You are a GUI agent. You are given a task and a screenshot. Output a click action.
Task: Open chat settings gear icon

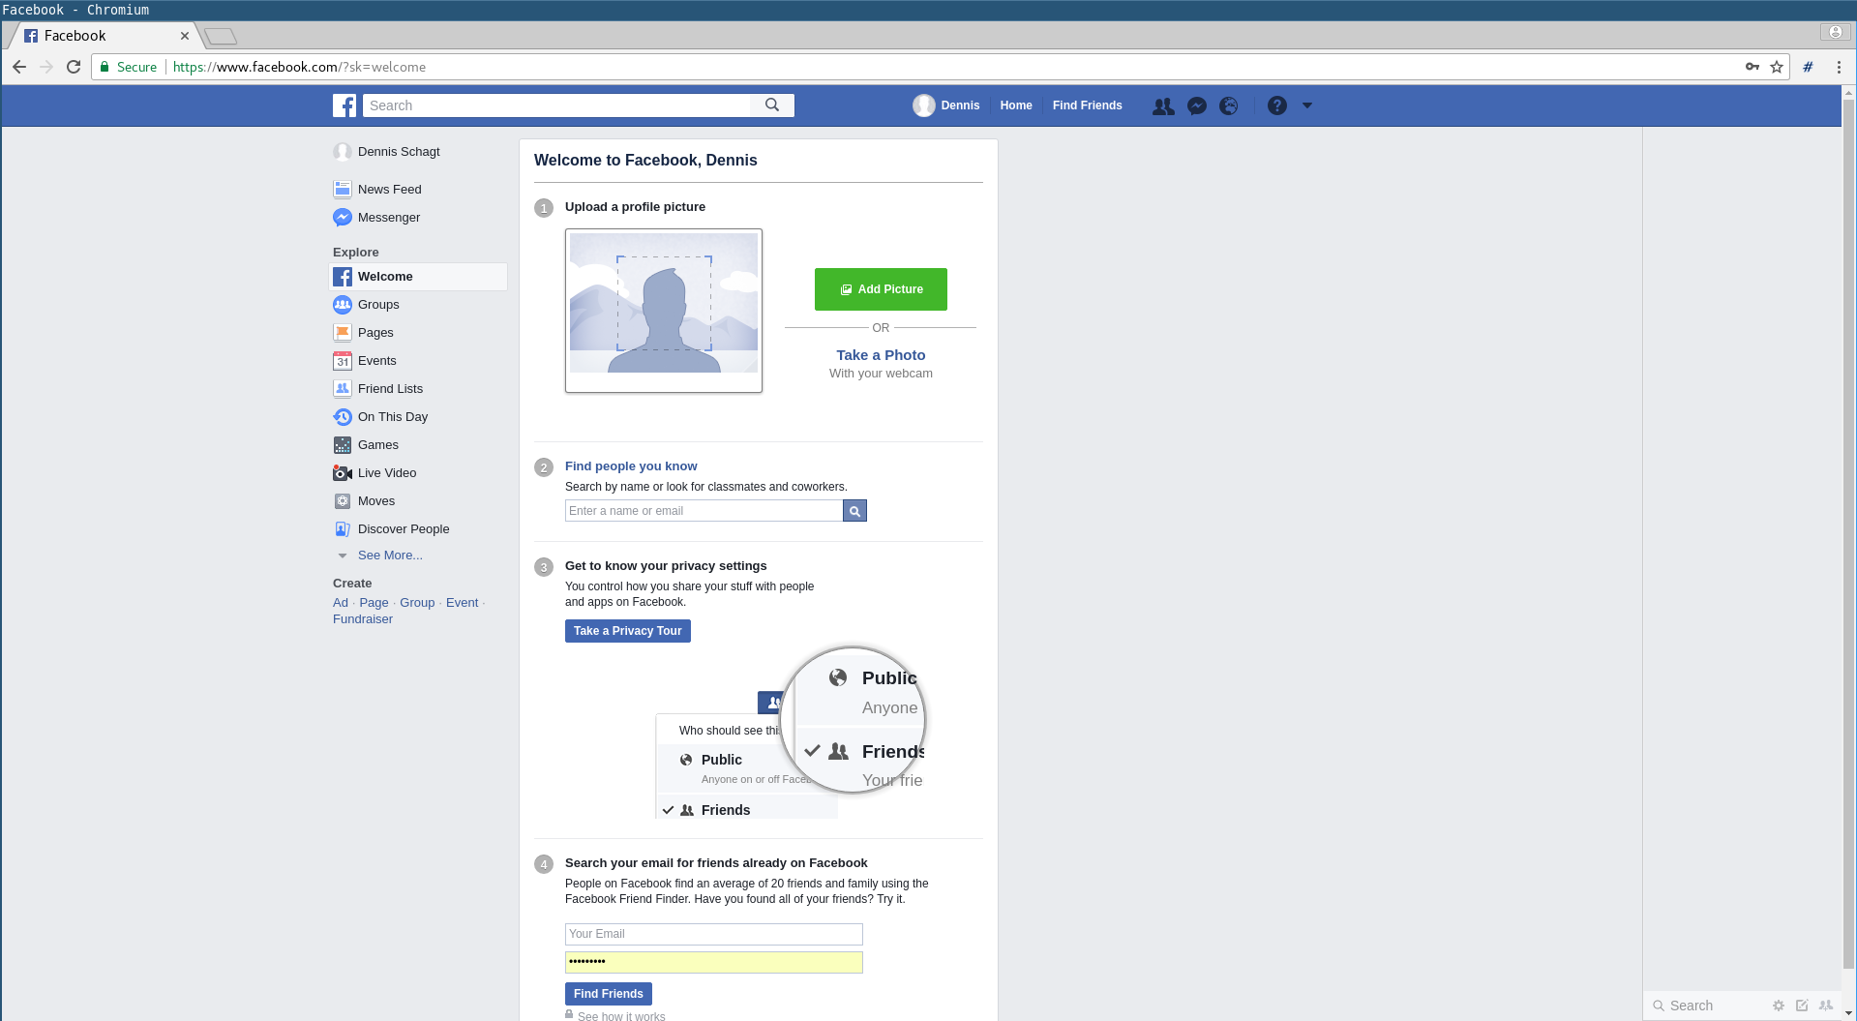tap(1779, 1006)
